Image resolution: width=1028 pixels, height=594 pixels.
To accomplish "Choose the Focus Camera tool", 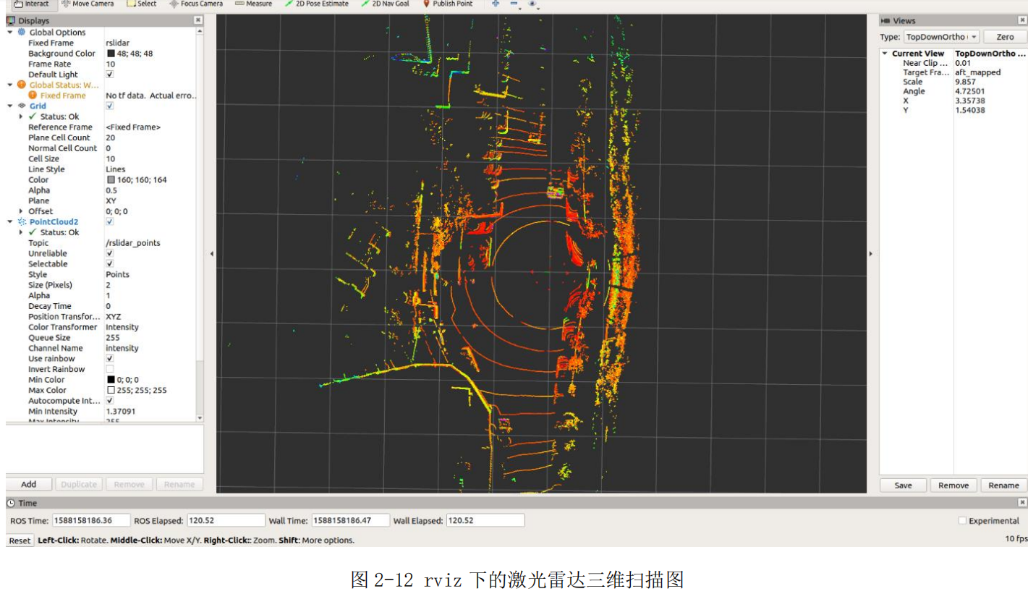I will pos(196,4).
